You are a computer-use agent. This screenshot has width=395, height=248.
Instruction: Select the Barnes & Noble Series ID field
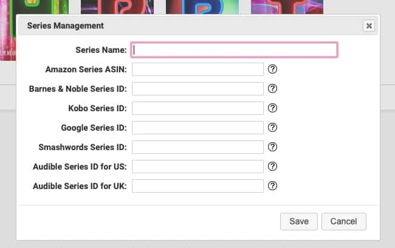(x=197, y=89)
